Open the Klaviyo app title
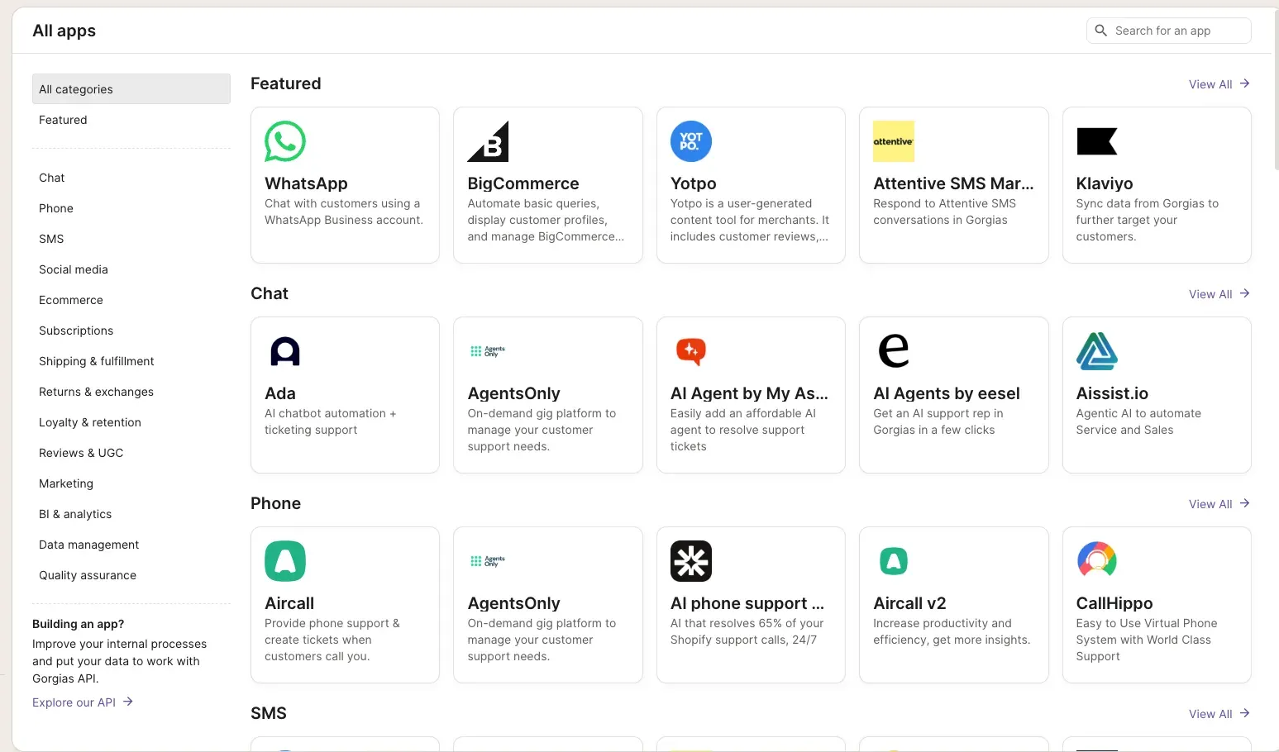This screenshot has height=752, width=1279. [1105, 183]
